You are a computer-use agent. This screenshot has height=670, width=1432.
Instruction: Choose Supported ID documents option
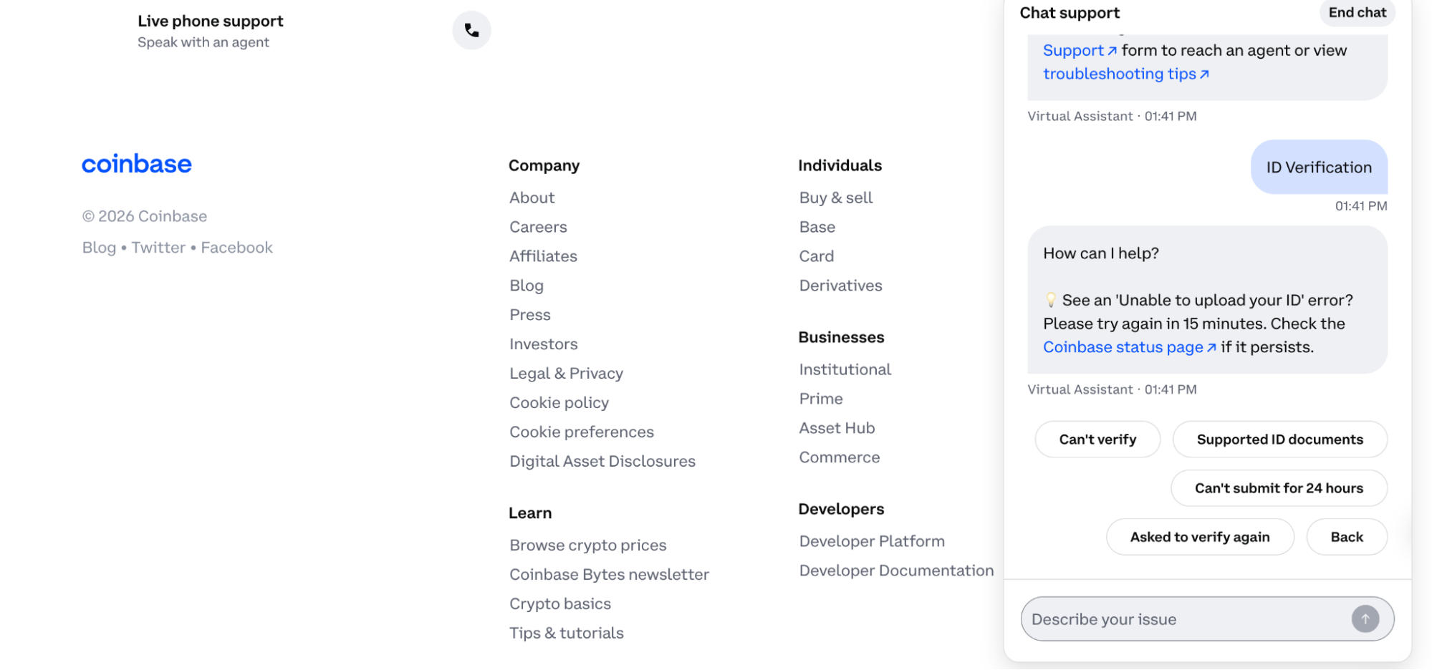(x=1279, y=439)
